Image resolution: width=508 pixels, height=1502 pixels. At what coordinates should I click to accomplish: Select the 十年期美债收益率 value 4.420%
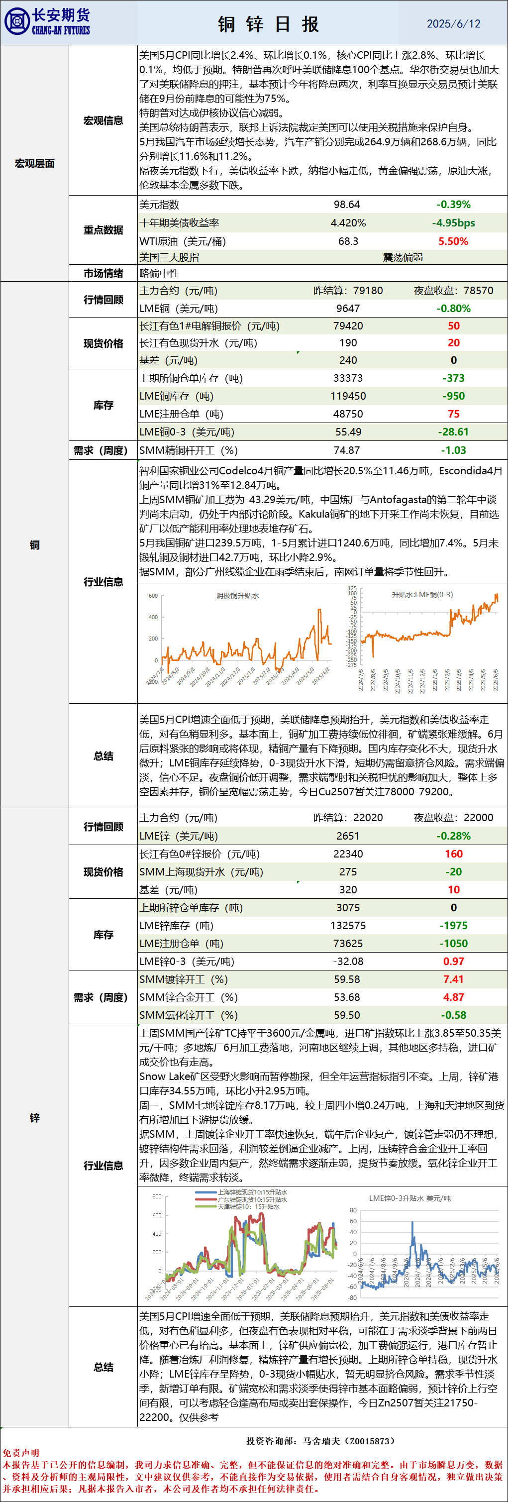tap(348, 223)
